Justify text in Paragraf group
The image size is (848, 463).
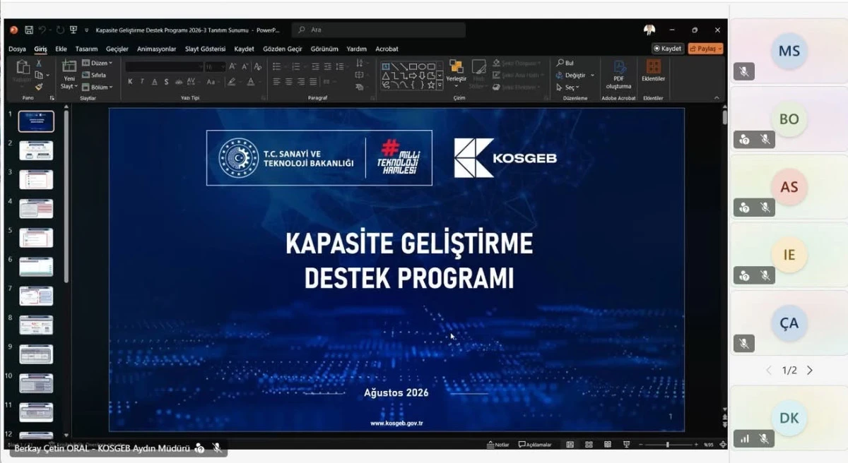click(313, 82)
